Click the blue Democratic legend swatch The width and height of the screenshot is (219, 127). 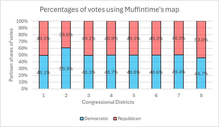(x=82, y=118)
